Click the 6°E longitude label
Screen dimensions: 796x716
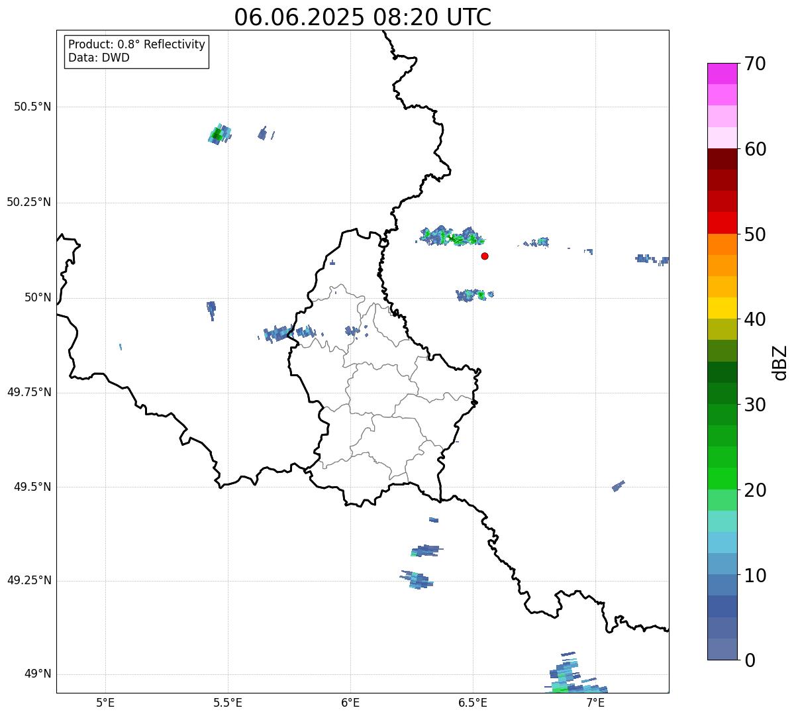click(350, 703)
